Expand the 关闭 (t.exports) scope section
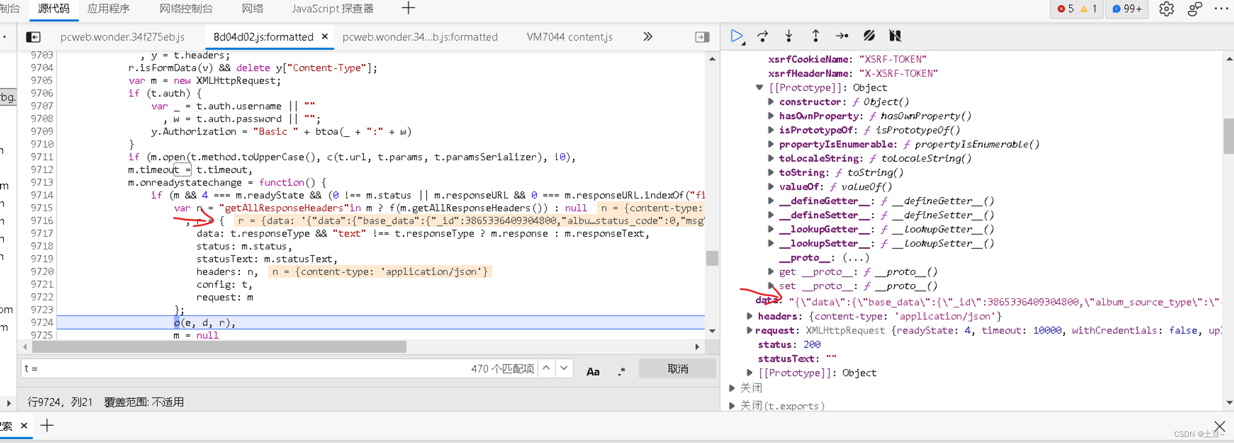Screen dimensions: 1234x443 pyautogui.click(x=732, y=405)
